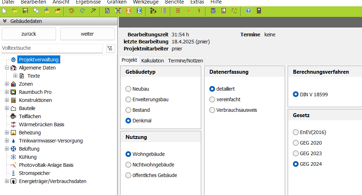
Task: Expand the Beheizung tree node
Action: pos(7,133)
